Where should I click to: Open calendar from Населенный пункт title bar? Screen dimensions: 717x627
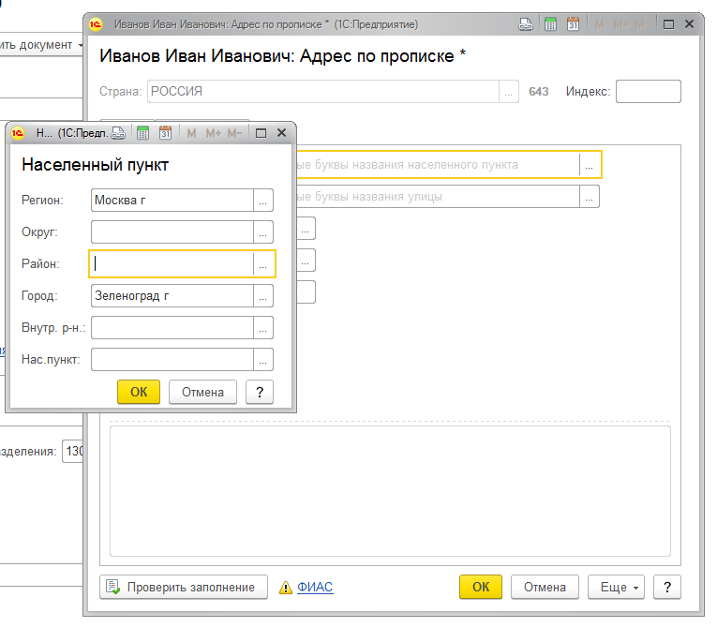point(165,133)
